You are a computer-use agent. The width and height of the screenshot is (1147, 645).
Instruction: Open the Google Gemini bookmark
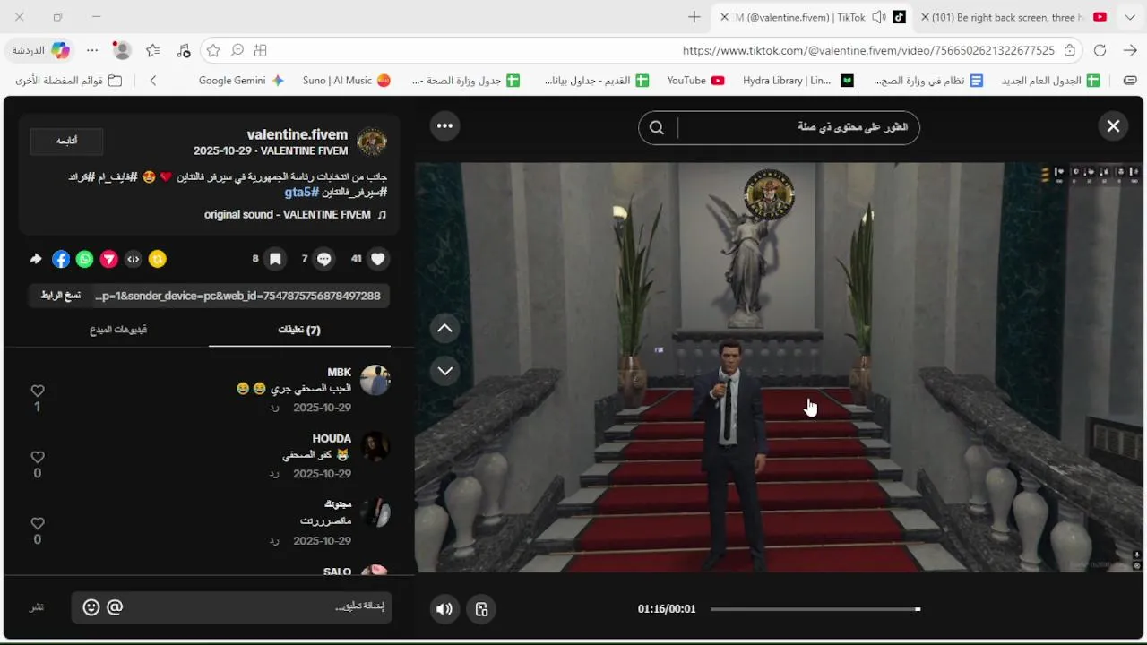coord(241,81)
